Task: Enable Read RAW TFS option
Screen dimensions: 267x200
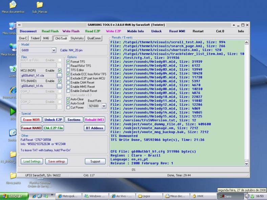Action: pyautogui.click(x=68, y=66)
